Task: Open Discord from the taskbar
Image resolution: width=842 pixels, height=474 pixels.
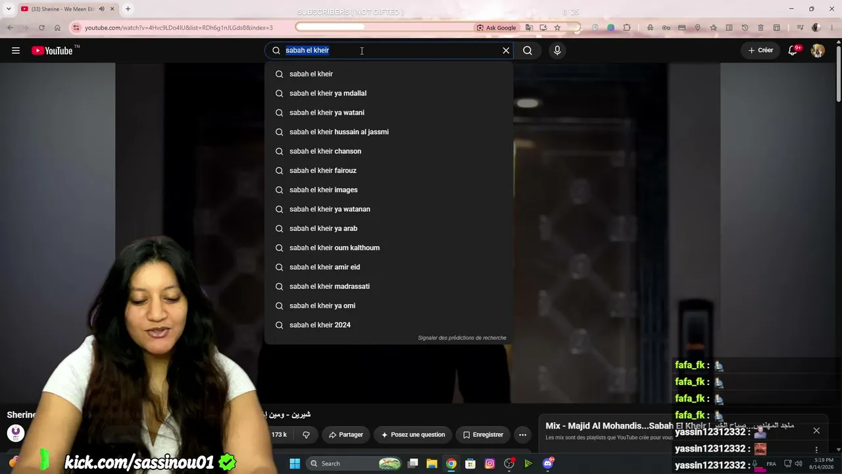Action: coord(548,463)
